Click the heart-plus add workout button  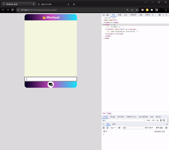click(x=51, y=84)
